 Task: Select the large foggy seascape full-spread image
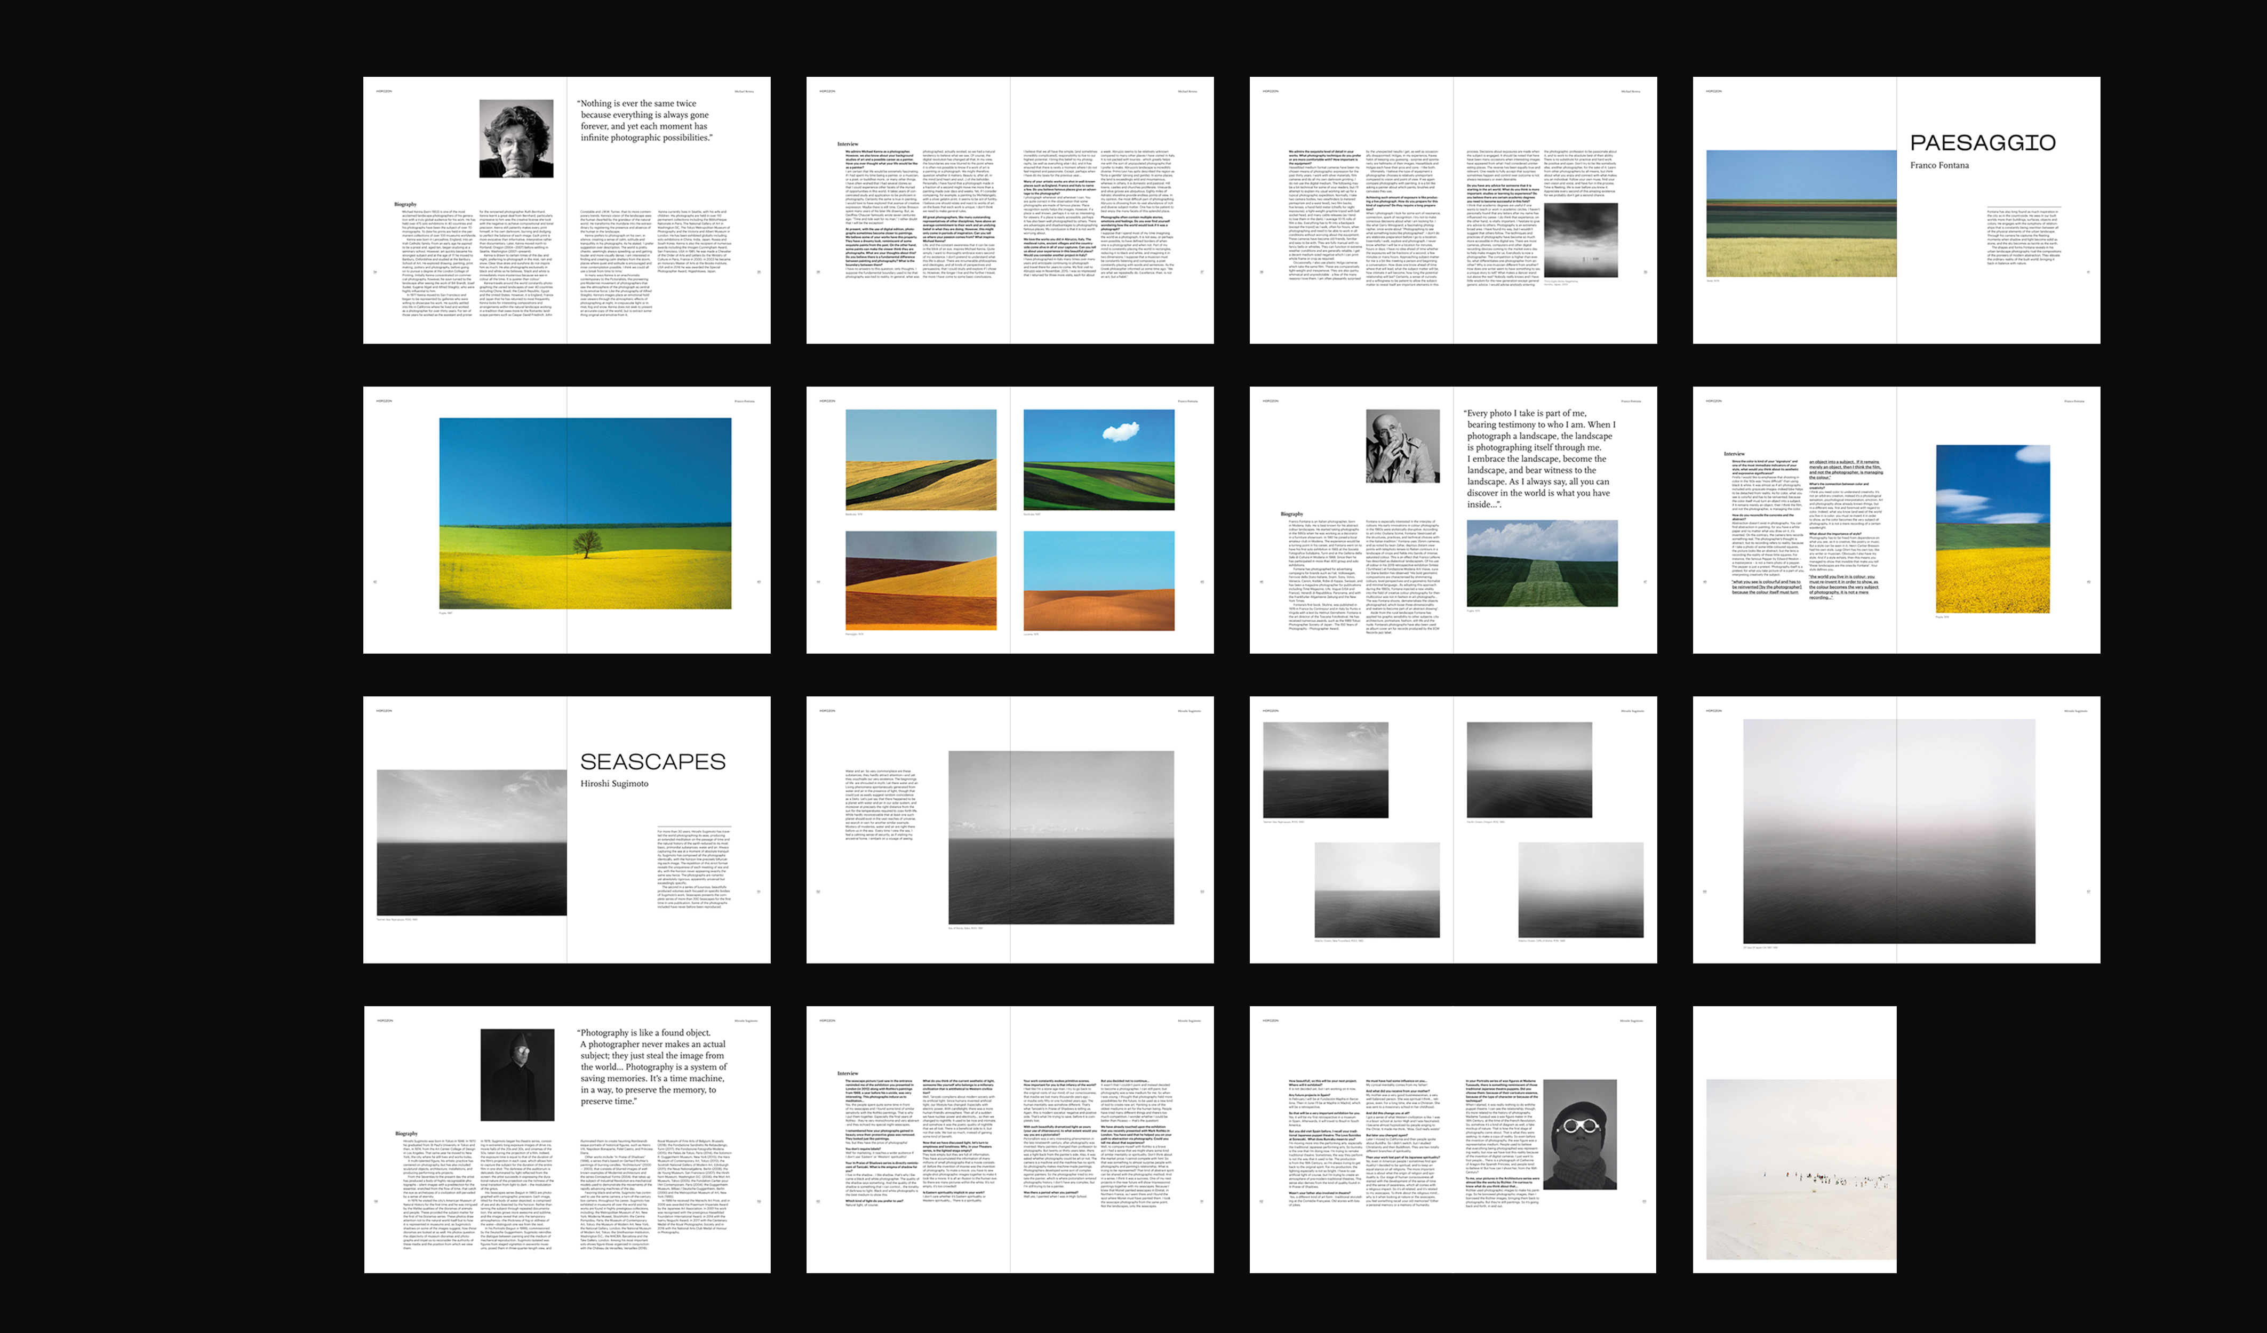coord(1889,831)
